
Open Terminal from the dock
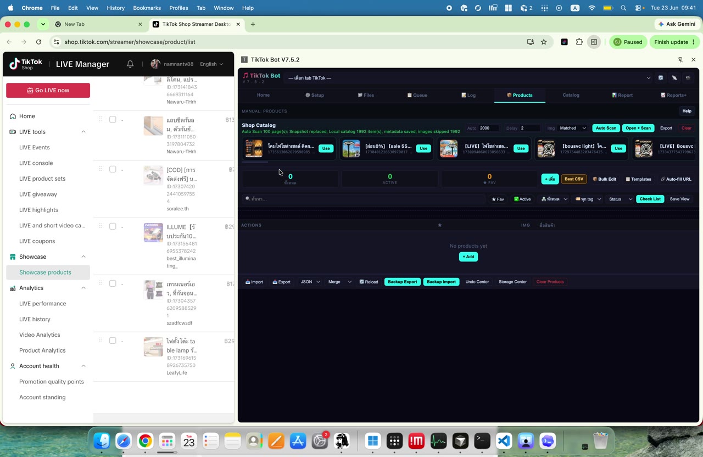tap(482, 441)
